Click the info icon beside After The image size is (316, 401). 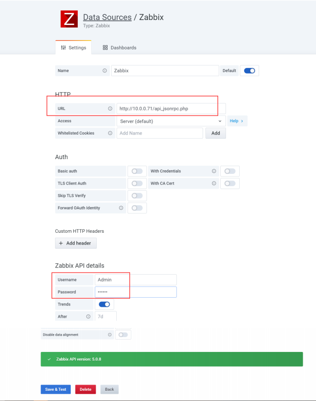pos(88,317)
